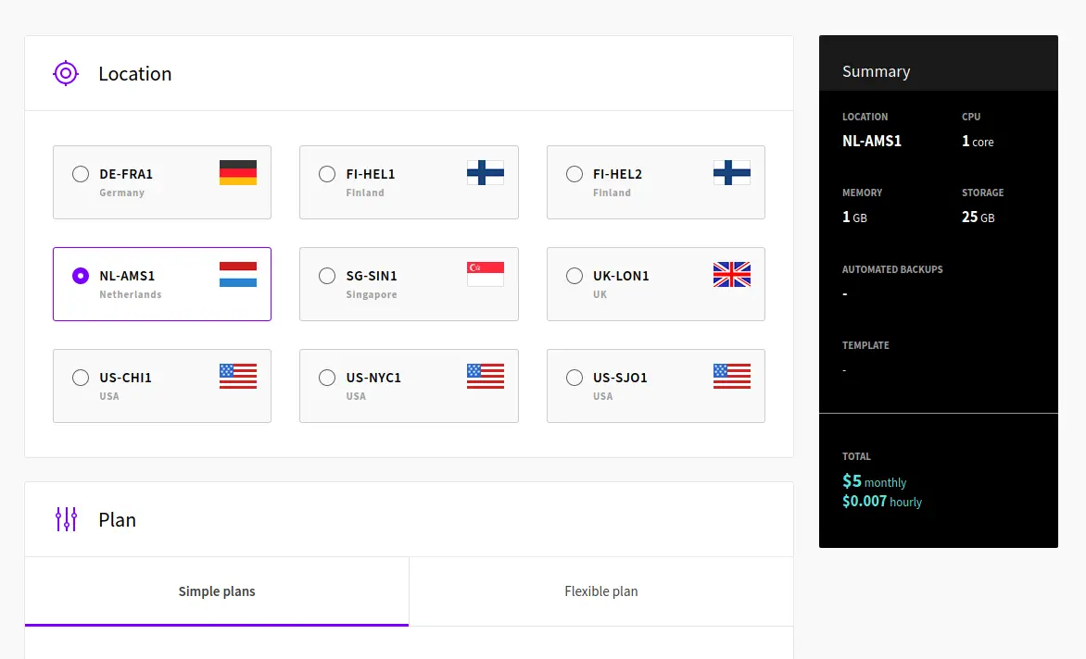The width and height of the screenshot is (1086, 659).
Task: Click the Netherlands flag icon
Action: point(238,274)
